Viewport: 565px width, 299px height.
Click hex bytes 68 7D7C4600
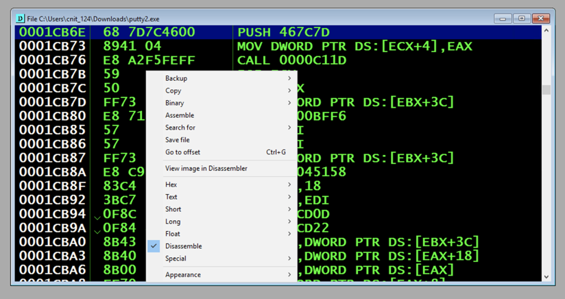coord(149,32)
